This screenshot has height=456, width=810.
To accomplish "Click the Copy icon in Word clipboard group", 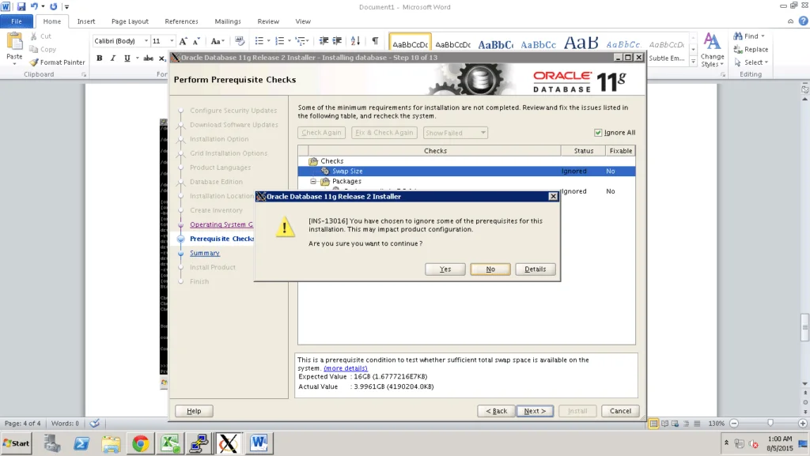I will point(33,49).
